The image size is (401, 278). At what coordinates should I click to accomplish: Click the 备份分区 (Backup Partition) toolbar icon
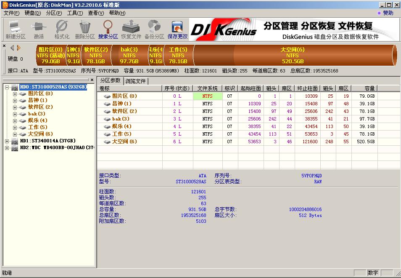tap(154, 30)
